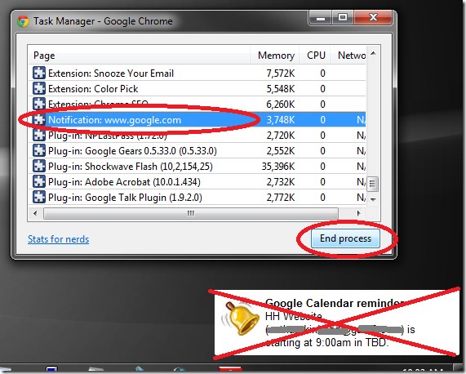Select the Extension: Snooze Your Email row

click(197, 73)
